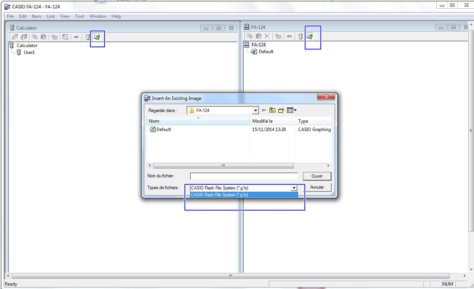The image size is (474, 289).
Task: Click Paste icon in Calculator window toolbar
Action: click(x=43, y=37)
